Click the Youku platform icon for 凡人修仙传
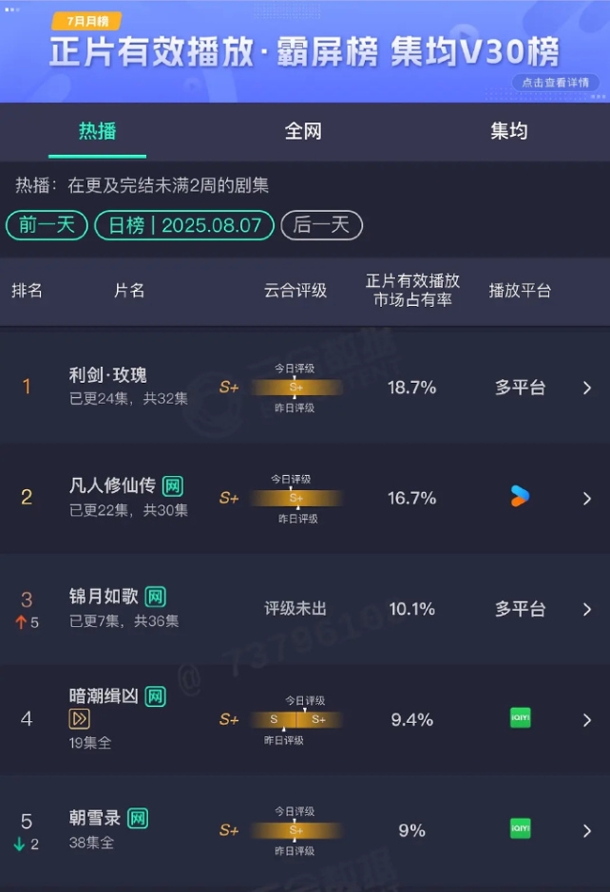This screenshot has height=892, width=610. [520, 497]
